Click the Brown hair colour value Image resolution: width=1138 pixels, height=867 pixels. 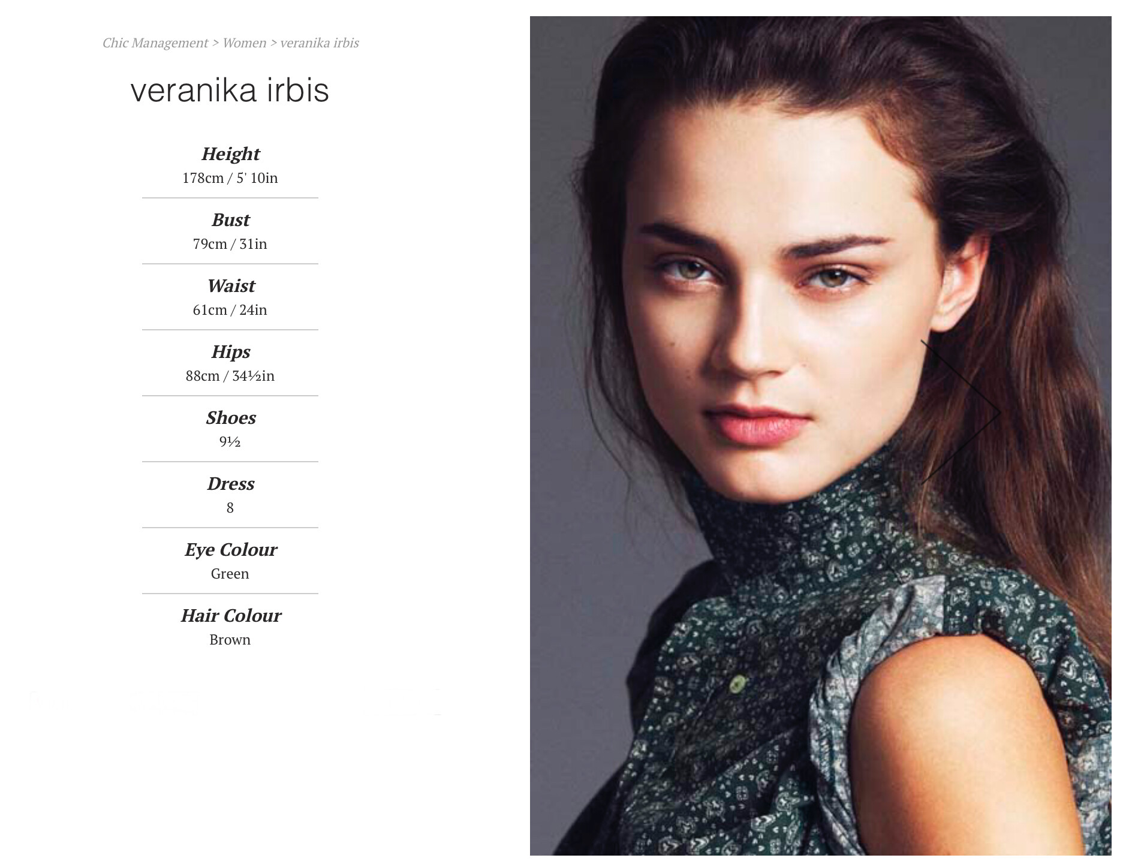(230, 640)
